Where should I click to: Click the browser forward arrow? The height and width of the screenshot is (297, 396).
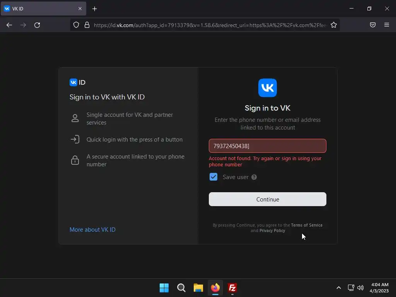[23, 25]
